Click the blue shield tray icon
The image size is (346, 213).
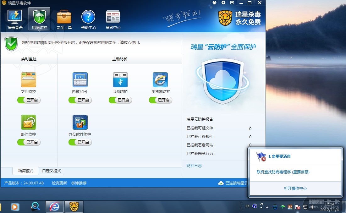275,207
